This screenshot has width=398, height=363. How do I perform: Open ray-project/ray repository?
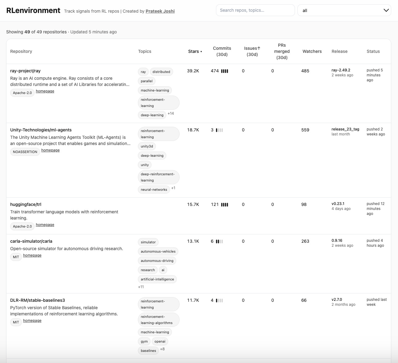coord(25,71)
